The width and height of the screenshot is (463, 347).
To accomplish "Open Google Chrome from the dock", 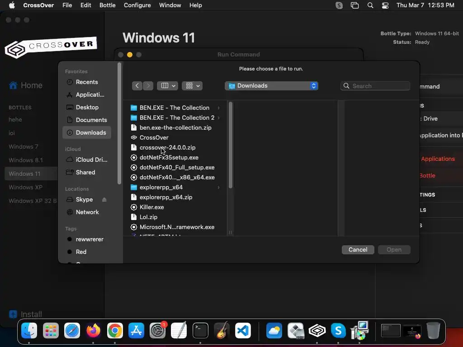I will click(x=115, y=330).
